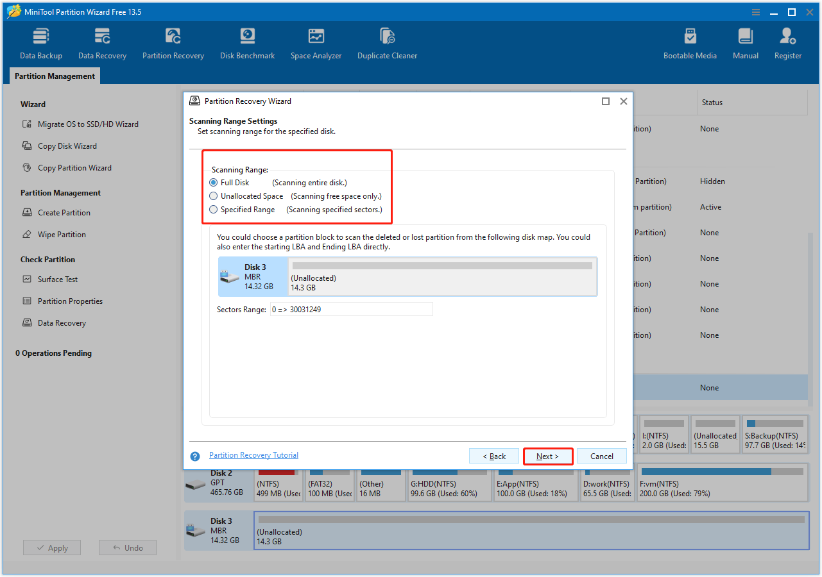The image size is (822, 577).
Task: Open the Manual
Action: 745,42
